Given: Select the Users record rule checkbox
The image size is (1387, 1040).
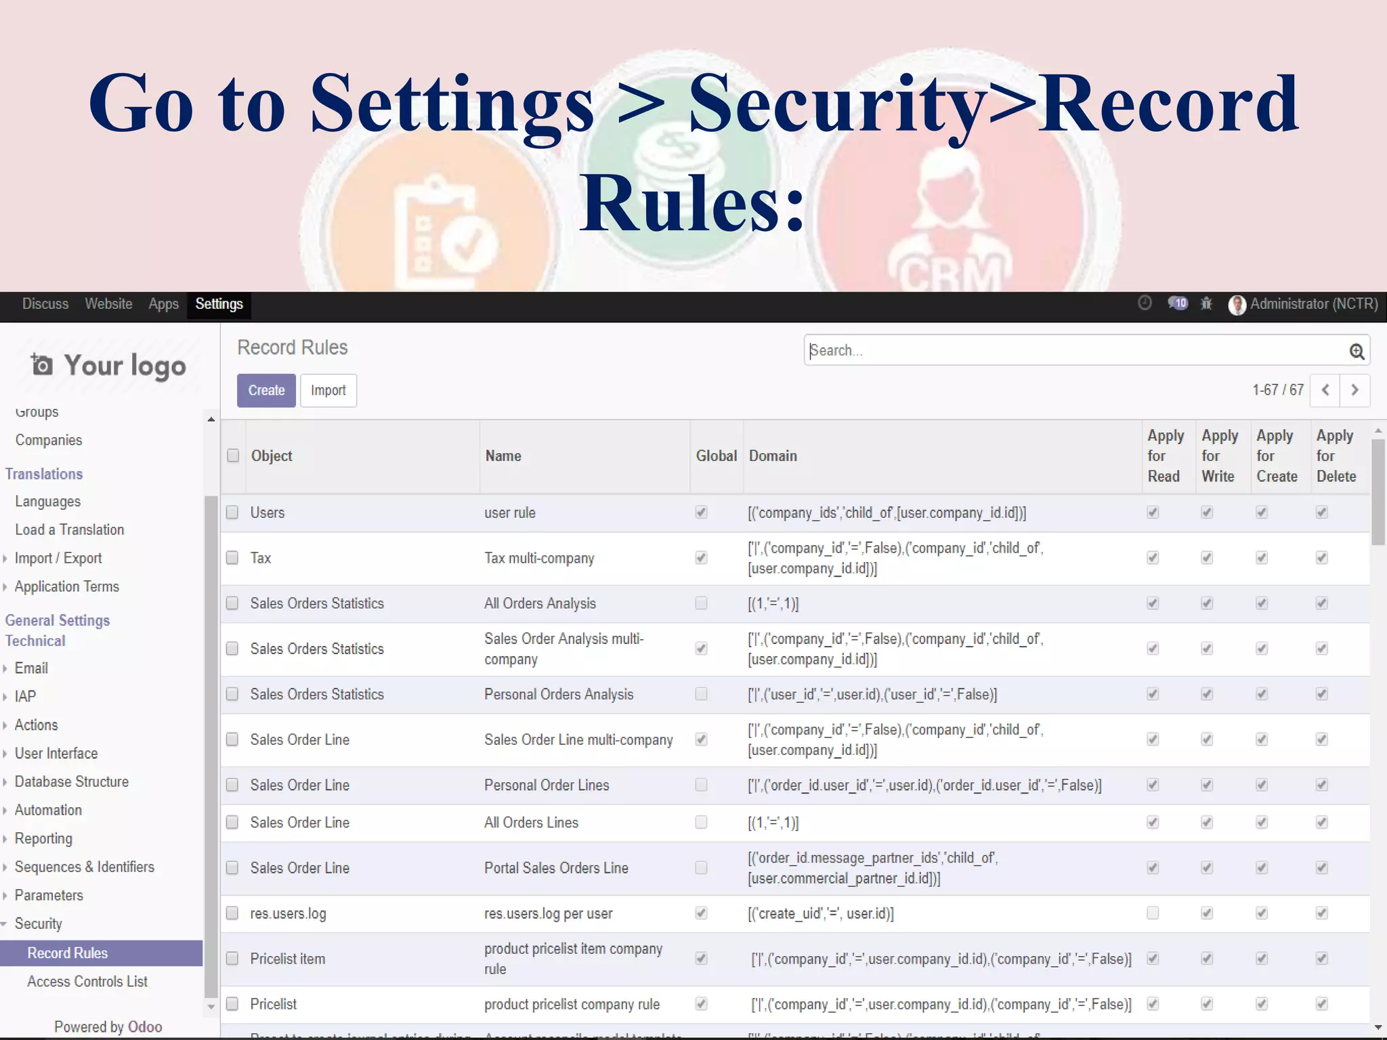Looking at the screenshot, I should [x=232, y=513].
